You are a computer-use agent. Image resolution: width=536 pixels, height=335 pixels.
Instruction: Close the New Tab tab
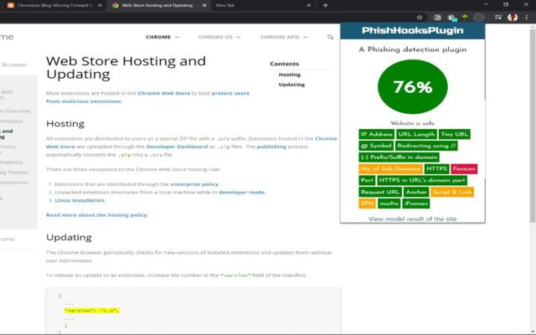click(309, 5)
